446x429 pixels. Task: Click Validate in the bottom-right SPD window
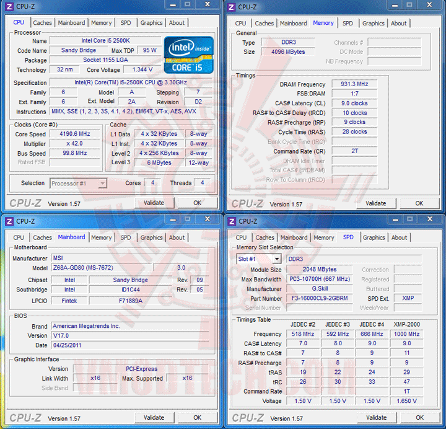(x=377, y=418)
